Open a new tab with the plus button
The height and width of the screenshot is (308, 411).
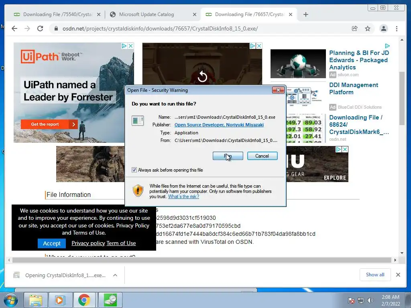point(305,14)
